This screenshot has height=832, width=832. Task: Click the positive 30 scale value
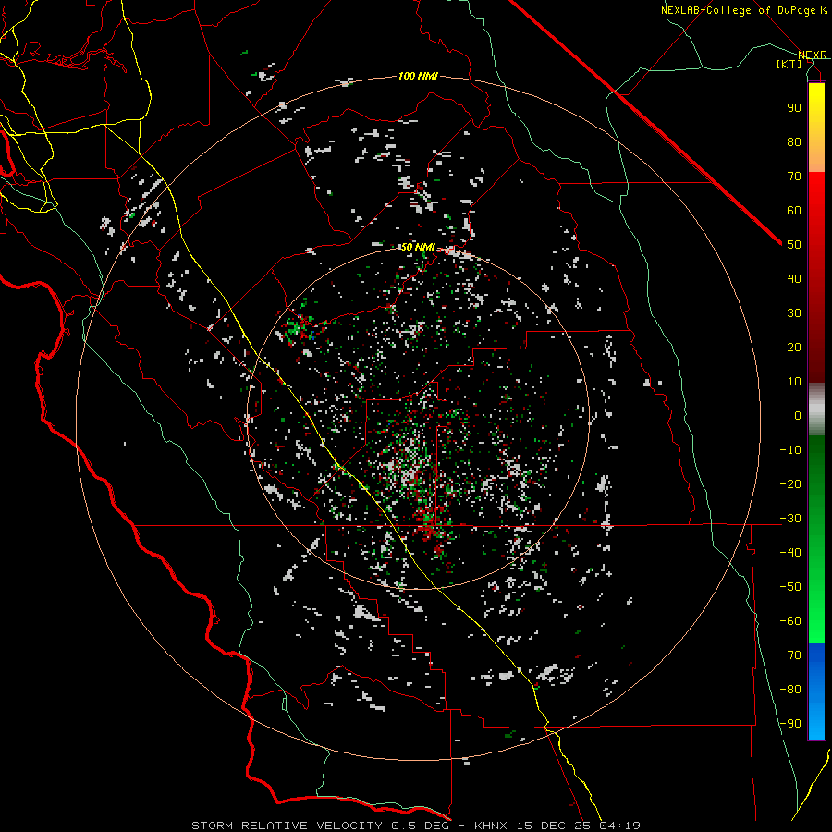coord(794,313)
